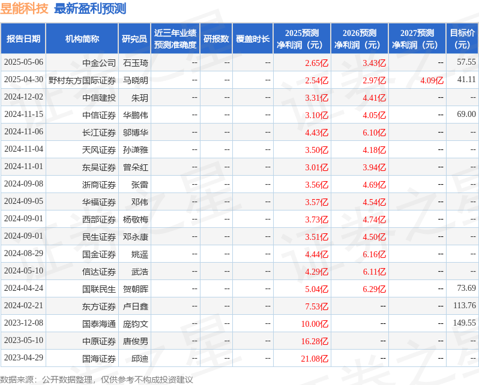479x385 pixels.
Task: Click institution cell 长江证券
Action: [x=99, y=133]
